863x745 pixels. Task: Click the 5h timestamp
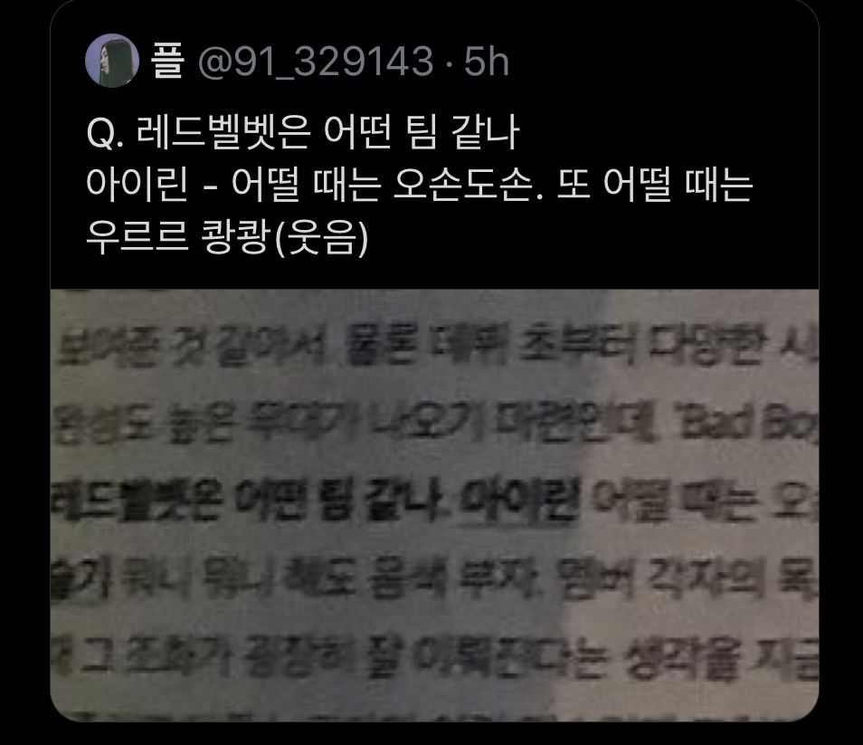[487, 62]
